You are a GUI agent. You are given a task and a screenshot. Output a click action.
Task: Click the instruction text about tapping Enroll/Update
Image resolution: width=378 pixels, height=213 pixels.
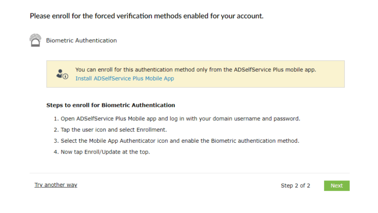point(105,152)
